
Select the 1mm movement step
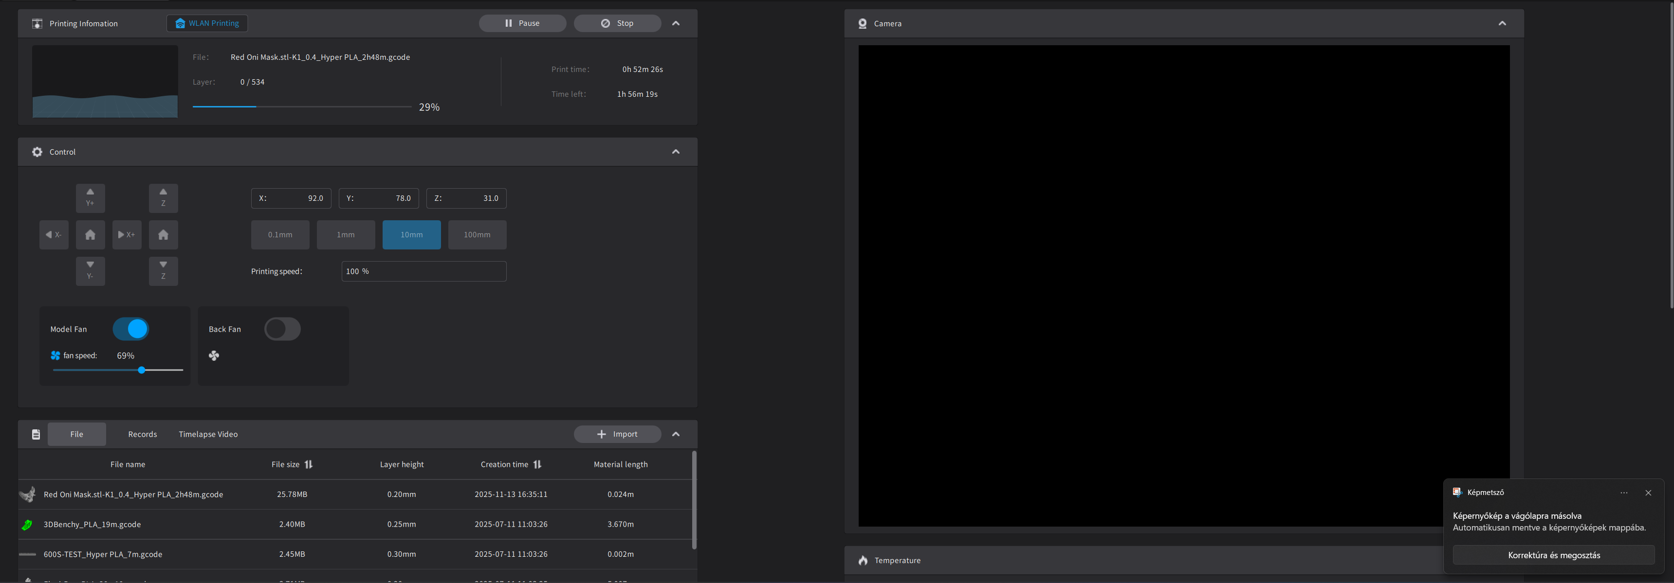(346, 235)
